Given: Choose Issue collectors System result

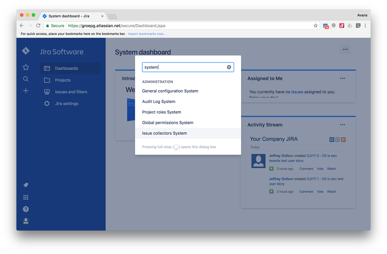Looking at the screenshot, I should point(188,133).
